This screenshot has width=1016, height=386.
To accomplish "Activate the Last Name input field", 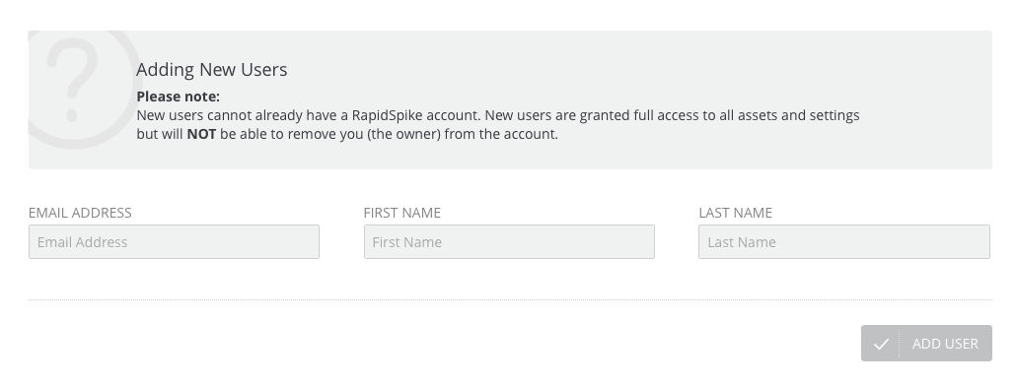I will [x=844, y=242].
